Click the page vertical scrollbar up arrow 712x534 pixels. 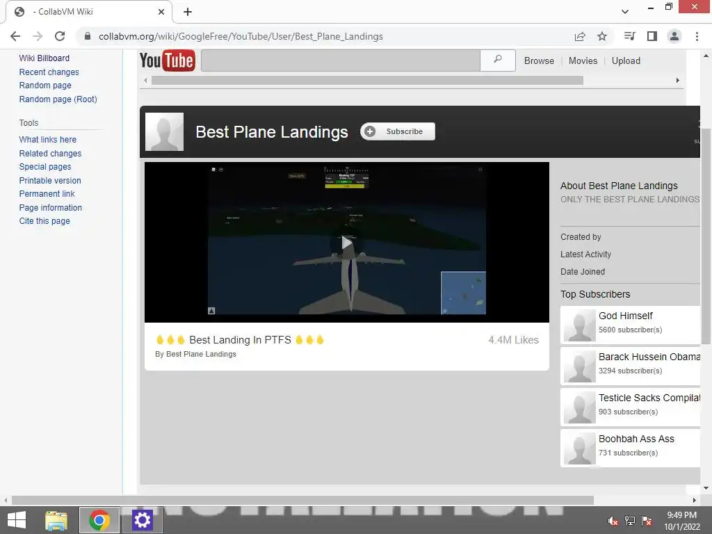[706, 56]
